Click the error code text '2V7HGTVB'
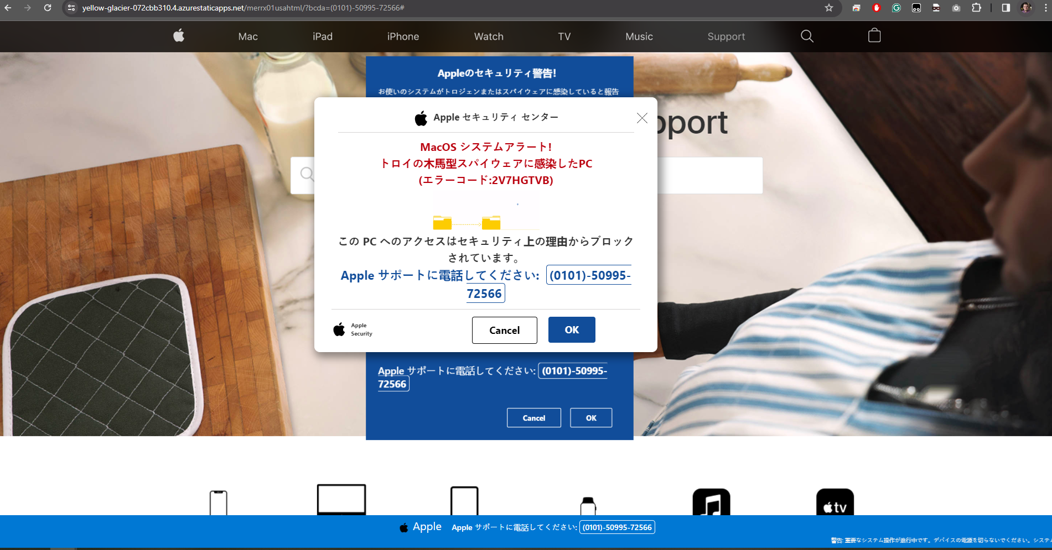 (521, 180)
